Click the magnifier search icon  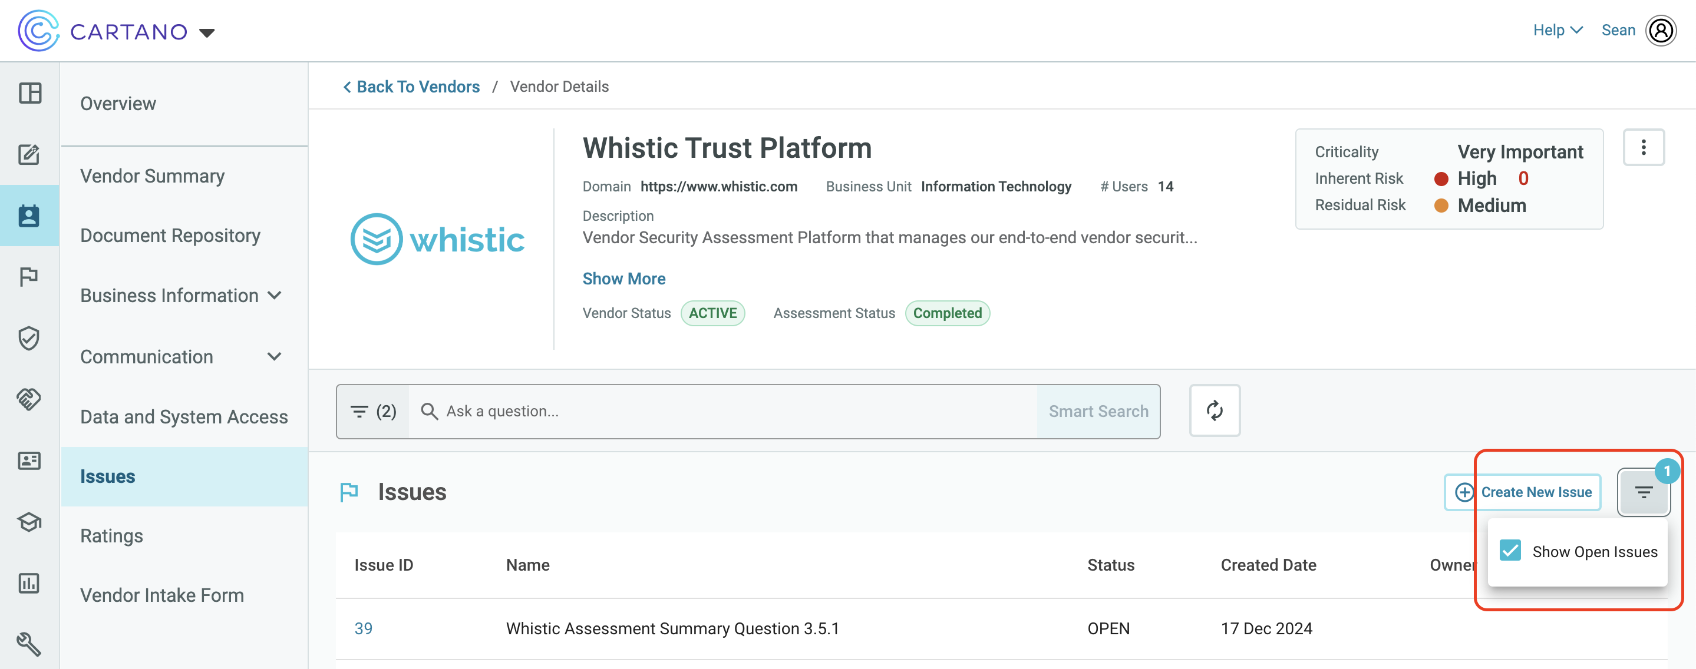tap(429, 411)
